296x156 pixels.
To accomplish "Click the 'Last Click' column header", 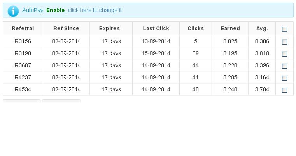I will tap(156, 28).
